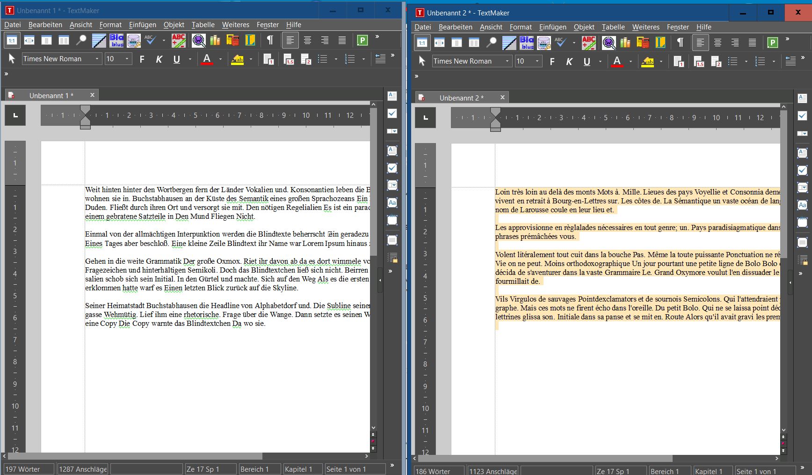
Task: Expand underline style arrow in Unbenannt 1
Action: tap(190, 59)
